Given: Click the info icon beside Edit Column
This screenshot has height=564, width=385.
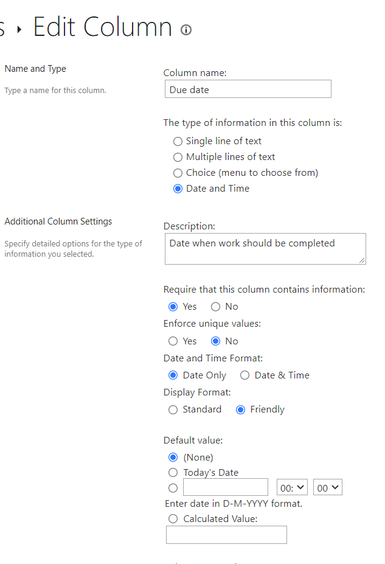Looking at the screenshot, I should (x=186, y=30).
